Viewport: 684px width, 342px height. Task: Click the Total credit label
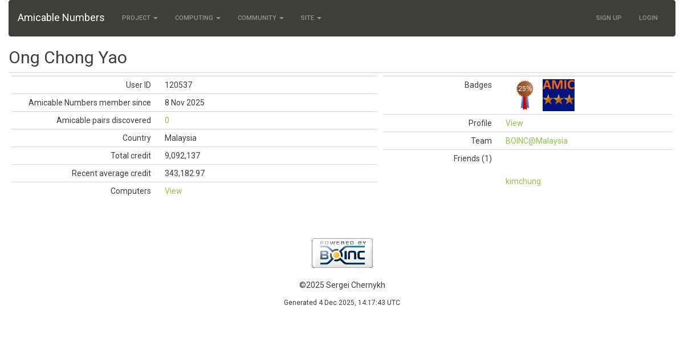coord(131,156)
